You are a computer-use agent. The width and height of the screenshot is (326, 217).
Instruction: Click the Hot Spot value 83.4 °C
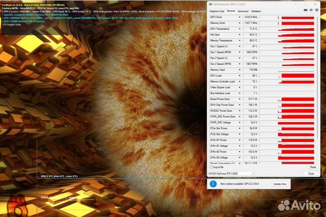pyautogui.click(x=250, y=35)
